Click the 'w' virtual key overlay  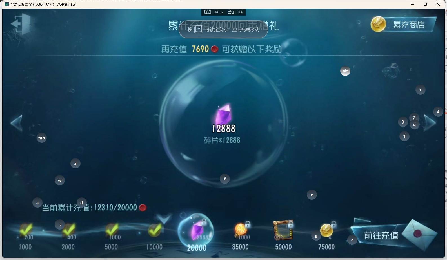tap(60, 180)
